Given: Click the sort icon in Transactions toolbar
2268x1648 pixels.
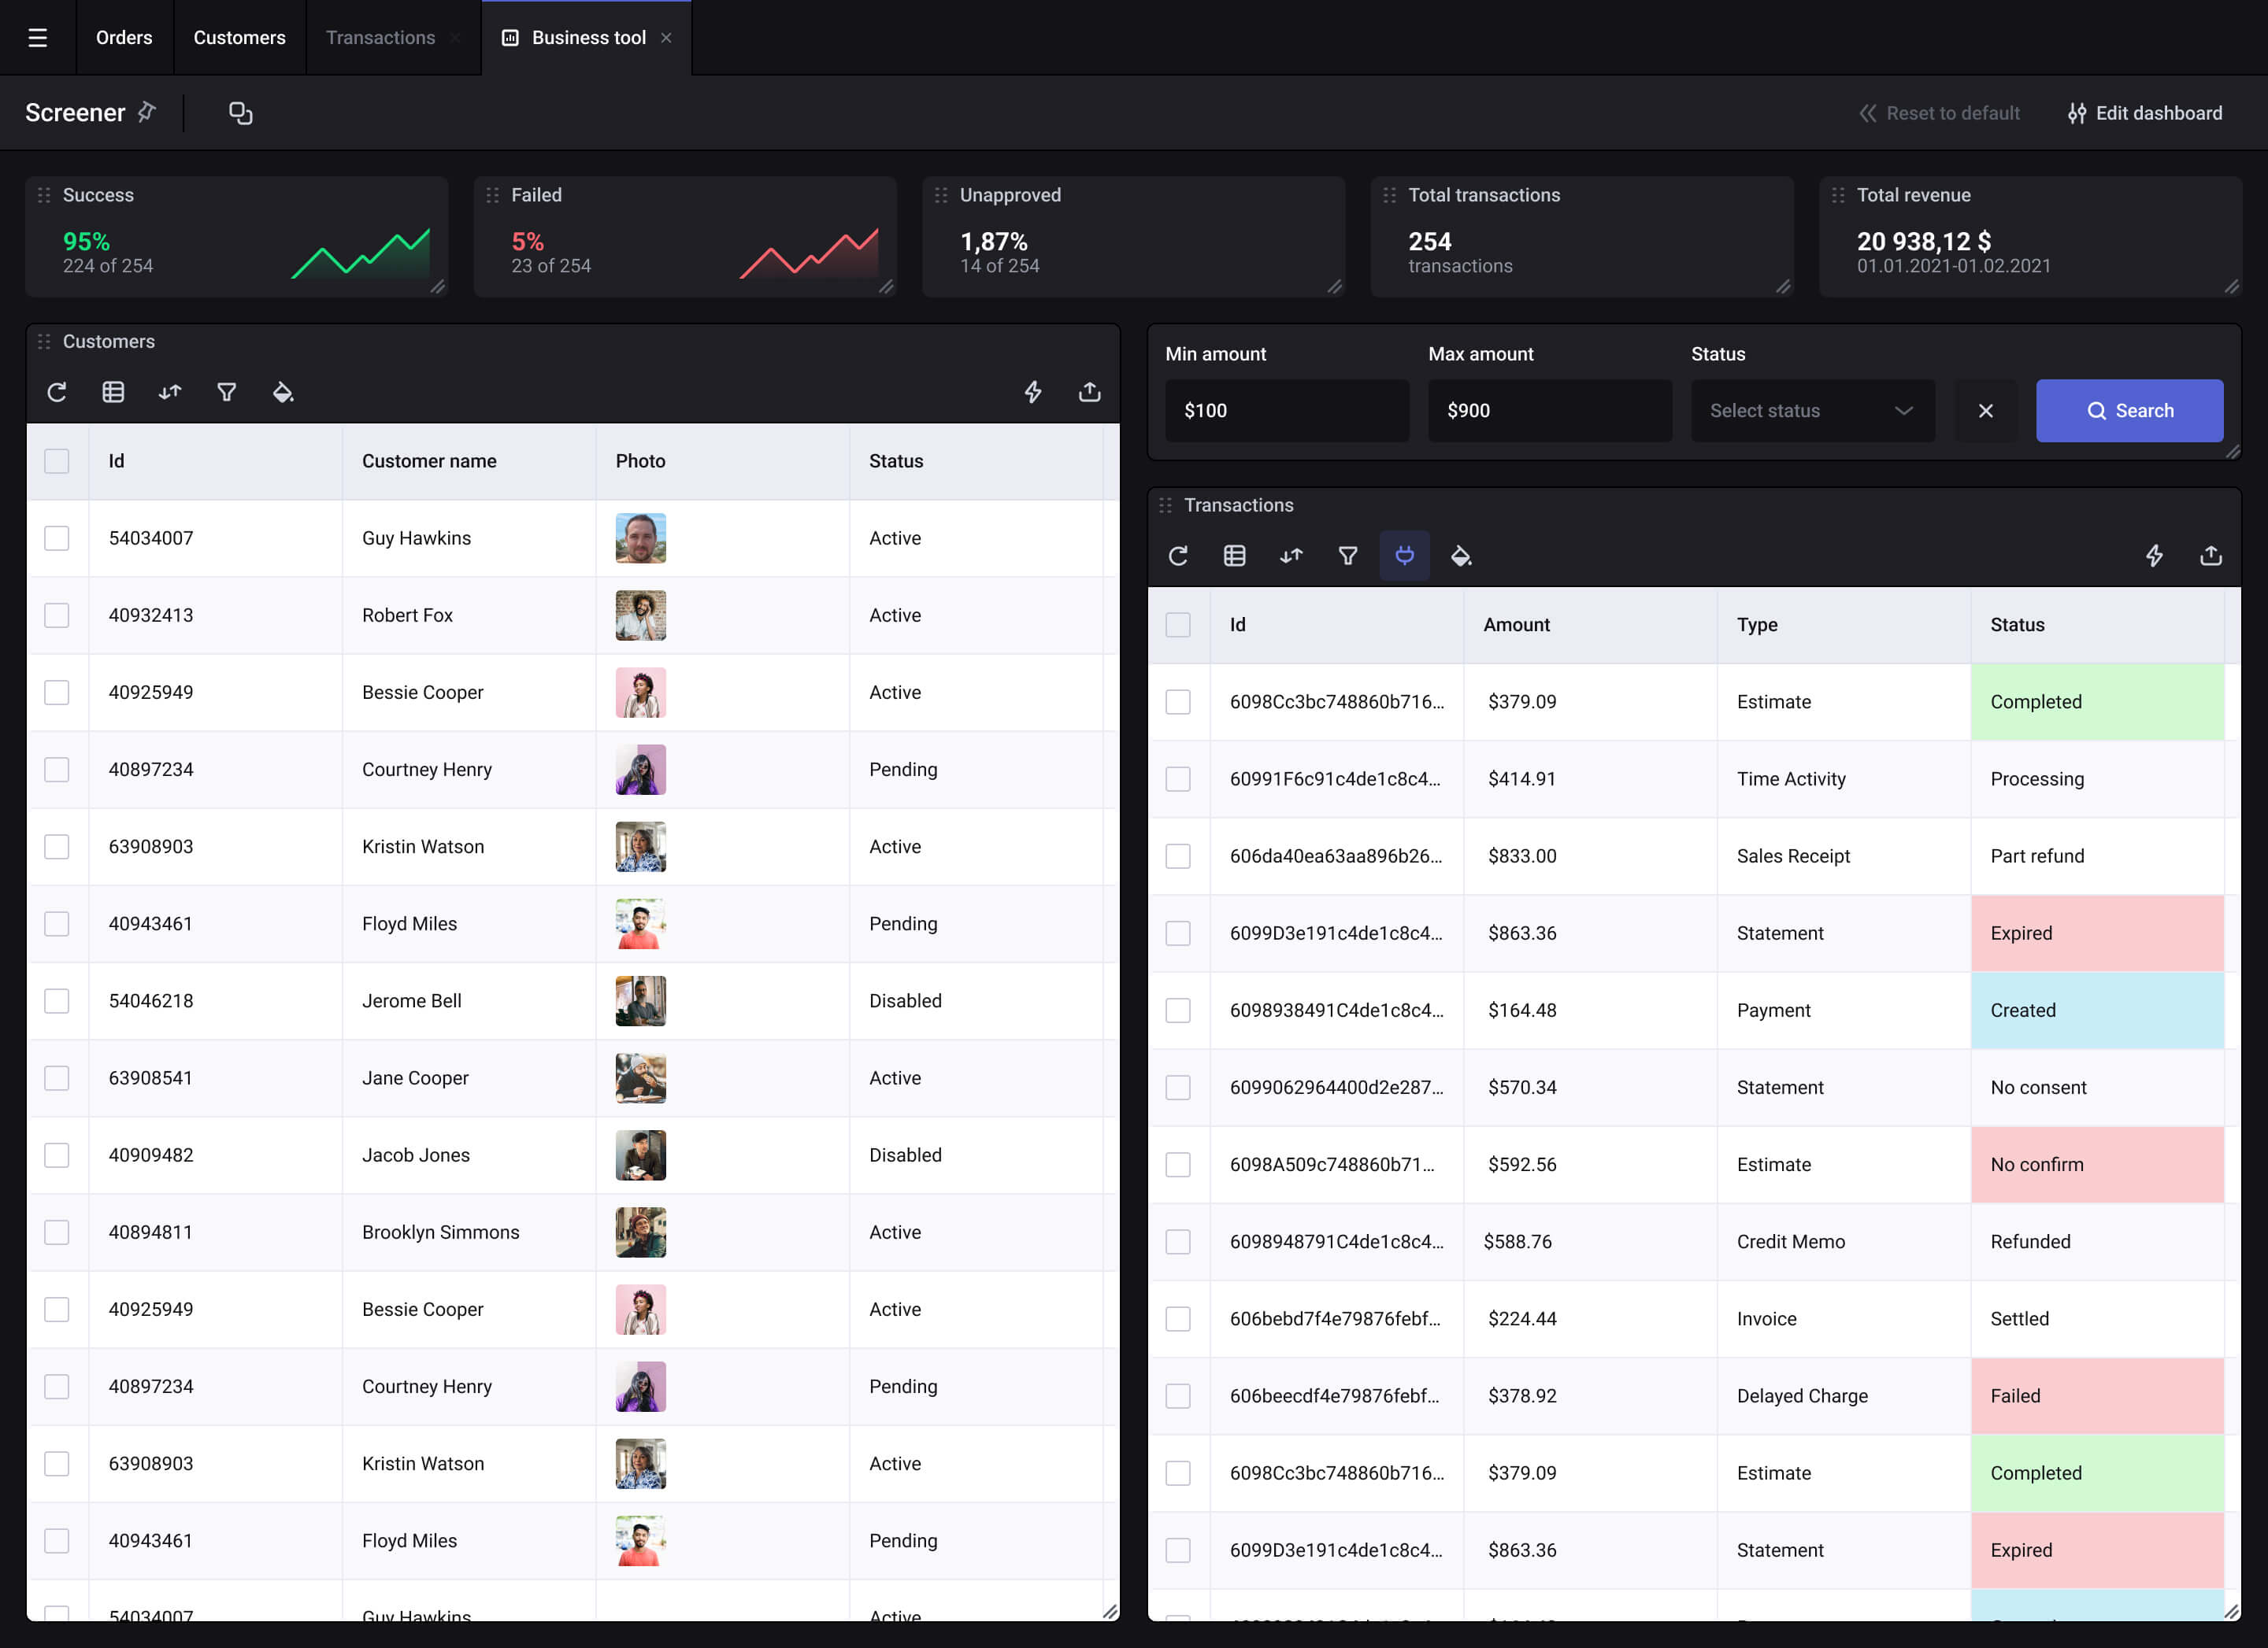Looking at the screenshot, I should coord(1291,556).
